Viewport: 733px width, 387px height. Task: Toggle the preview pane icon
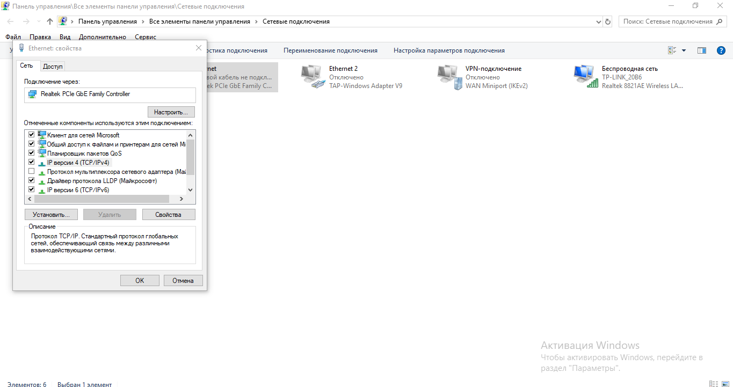pos(701,50)
